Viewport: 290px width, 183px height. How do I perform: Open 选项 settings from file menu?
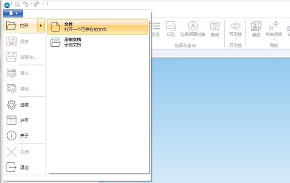[x=24, y=105]
